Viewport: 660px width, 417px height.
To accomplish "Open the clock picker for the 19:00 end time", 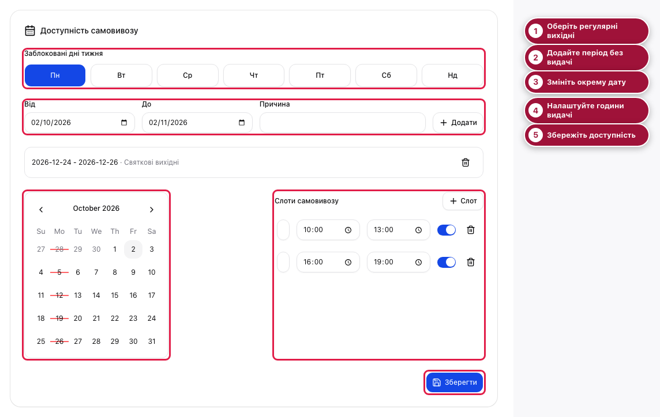I will click(418, 262).
